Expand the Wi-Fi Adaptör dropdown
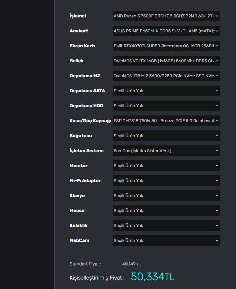This screenshot has width=236, height=289. pyautogui.click(x=166, y=181)
